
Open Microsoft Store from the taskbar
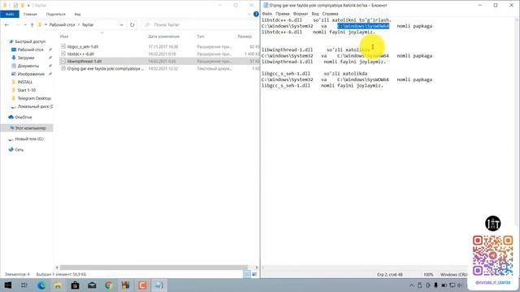pyautogui.click(x=75, y=285)
